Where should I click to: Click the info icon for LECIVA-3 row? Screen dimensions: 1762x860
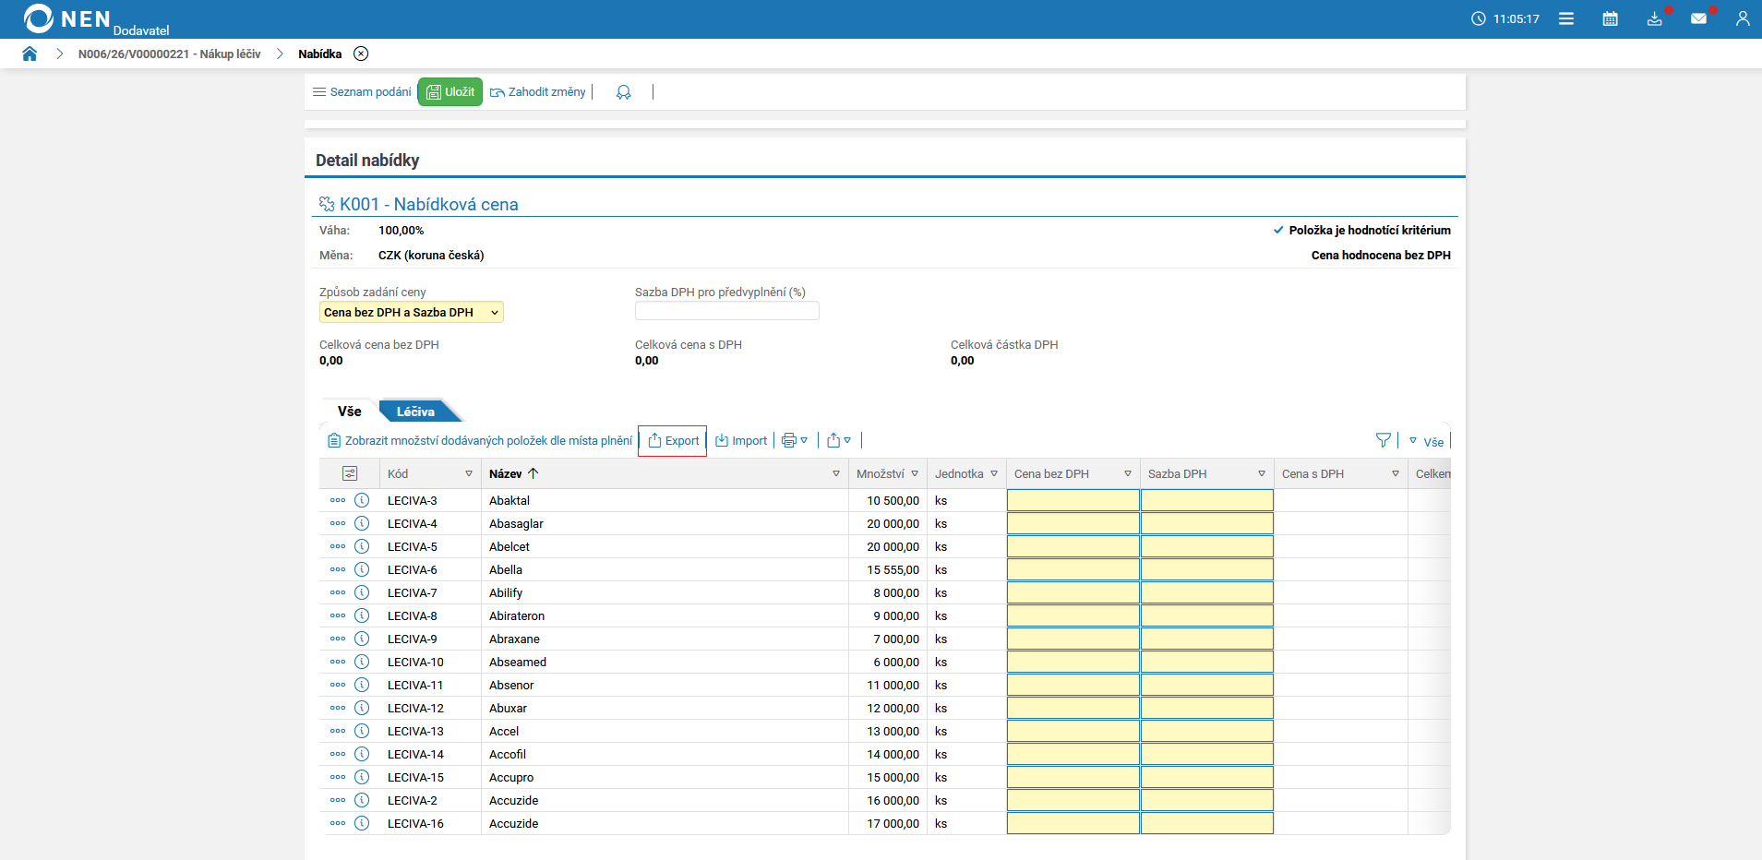362,500
